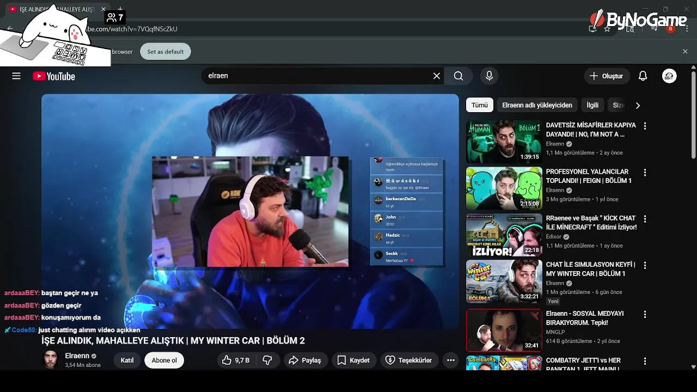Save the video using Kaydet
The image size is (697, 392).
[353, 360]
